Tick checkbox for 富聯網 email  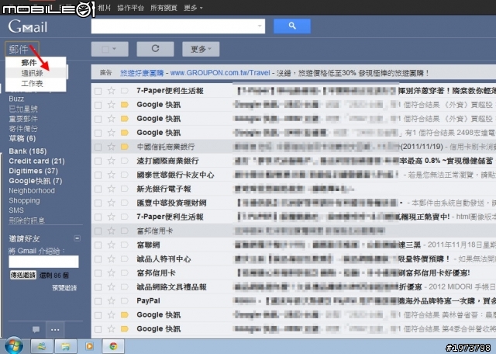click(98, 245)
